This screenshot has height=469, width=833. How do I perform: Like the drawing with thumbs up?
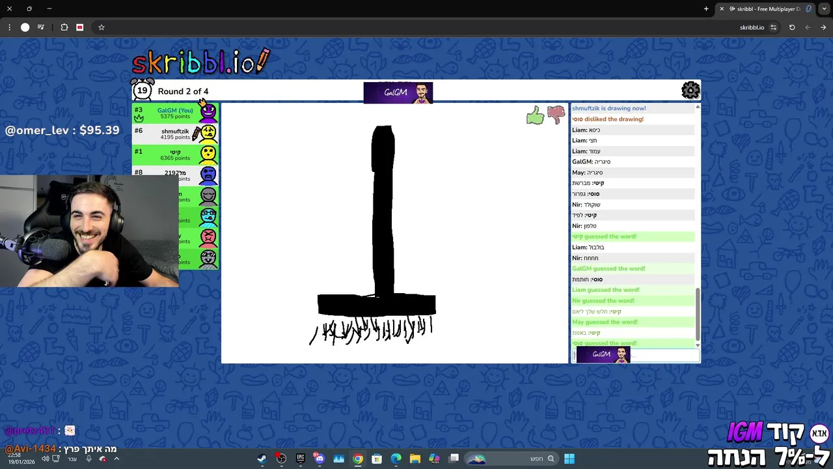click(535, 116)
